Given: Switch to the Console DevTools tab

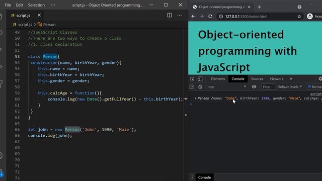Looking at the screenshot, I should click(x=238, y=79).
